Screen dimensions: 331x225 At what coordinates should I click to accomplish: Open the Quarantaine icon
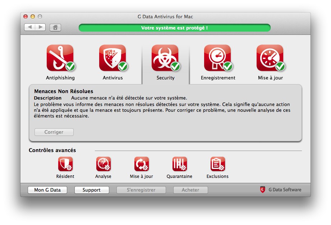pyautogui.click(x=179, y=164)
